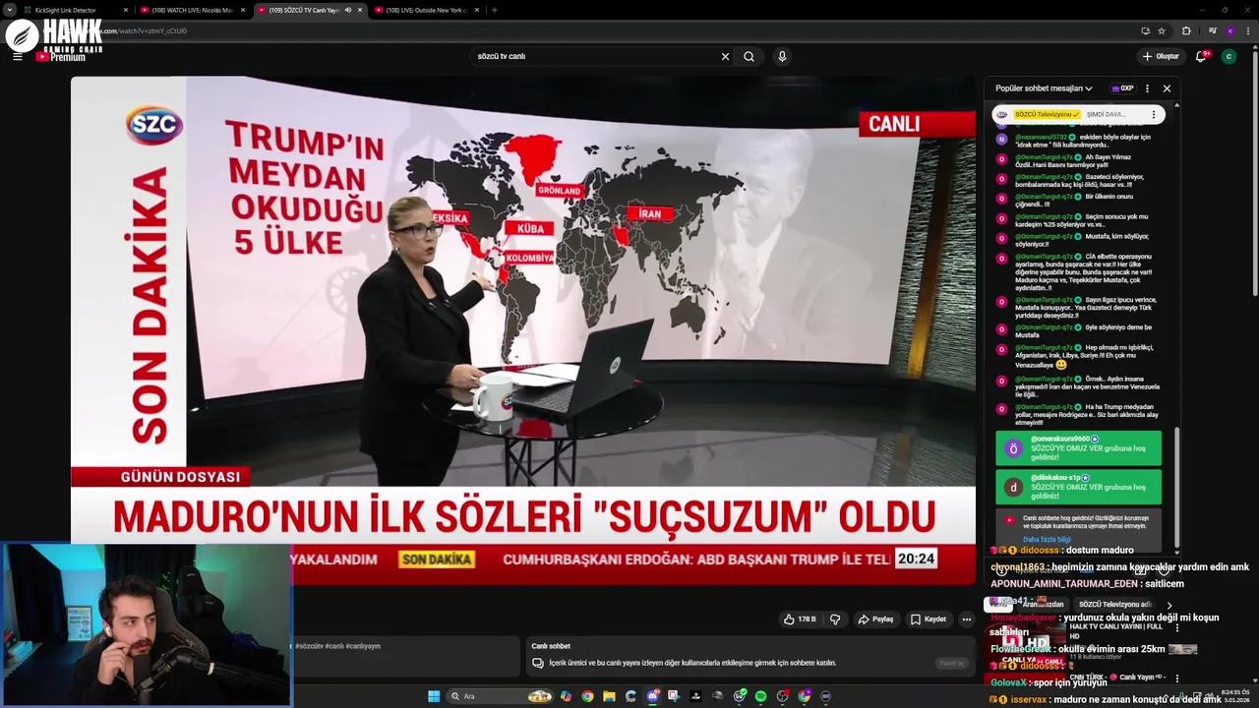The image size is (1259, 708).
Task: Open the Chrome three-dot menu
Action: pyautogui.click(x=1247, y=30)
